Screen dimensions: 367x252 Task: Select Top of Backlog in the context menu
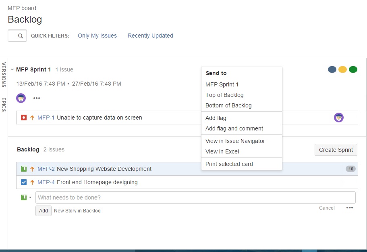pos(224,95)
